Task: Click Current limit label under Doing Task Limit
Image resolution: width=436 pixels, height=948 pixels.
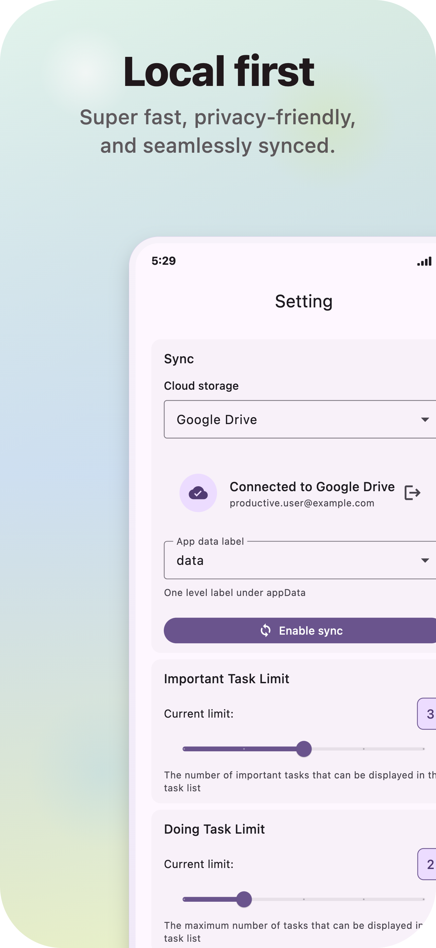Action: pyautogui.click(x=199, y=864)
